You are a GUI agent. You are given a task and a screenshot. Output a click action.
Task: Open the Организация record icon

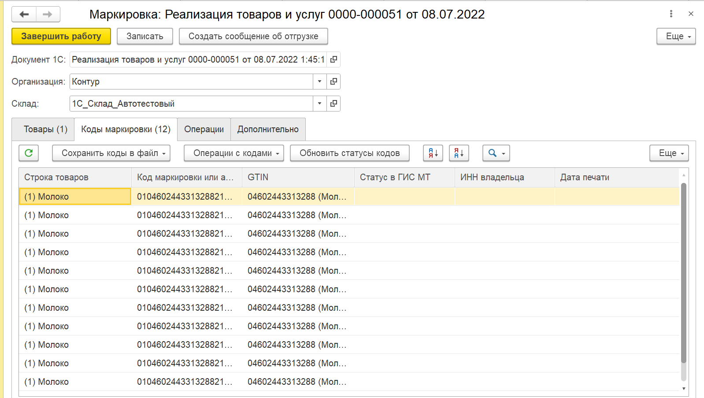(x=333, y=82)
